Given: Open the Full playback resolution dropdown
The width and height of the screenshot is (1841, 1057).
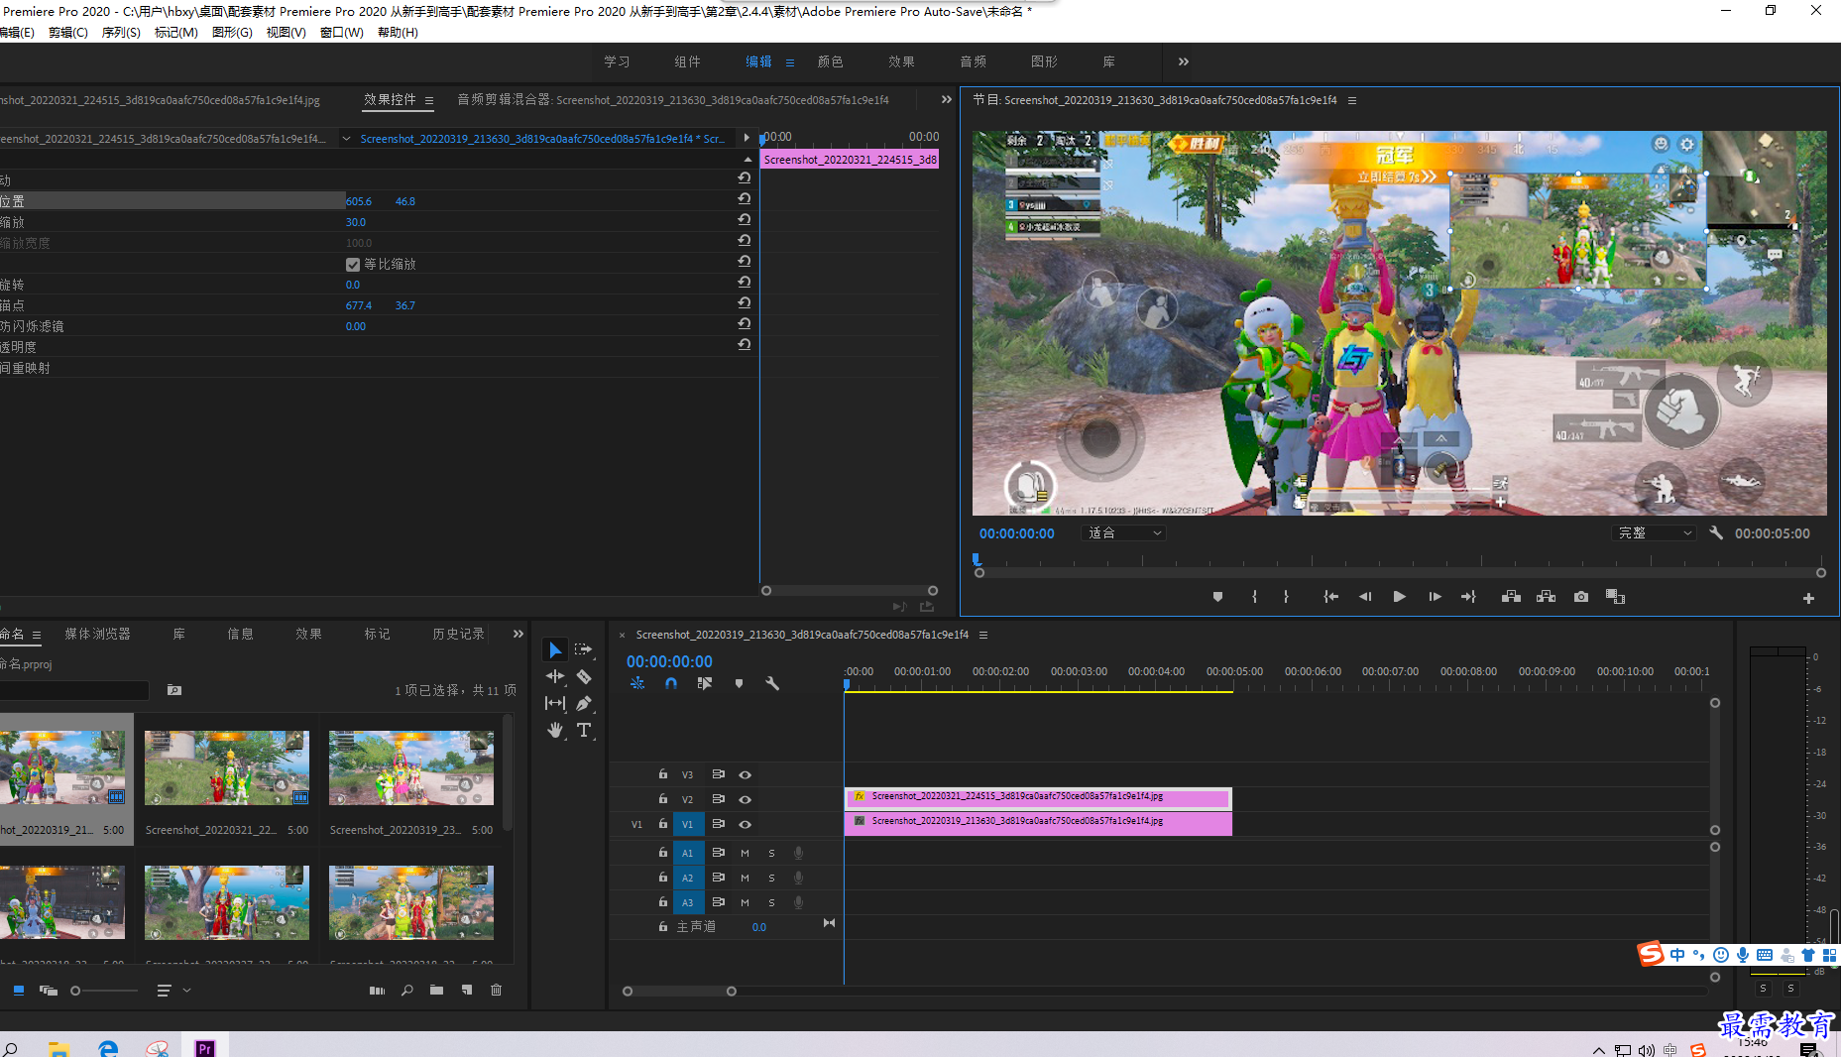Looking at the screenshot, I should click(x=1655, y=533).
